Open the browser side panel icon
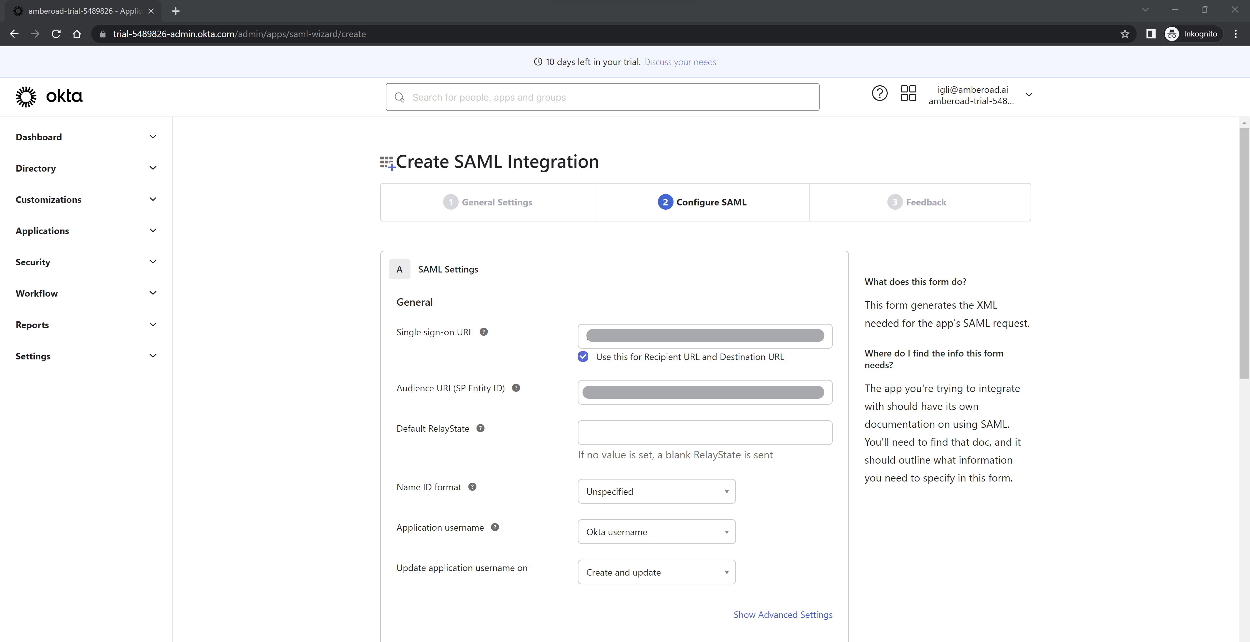 coord(1150,34)
